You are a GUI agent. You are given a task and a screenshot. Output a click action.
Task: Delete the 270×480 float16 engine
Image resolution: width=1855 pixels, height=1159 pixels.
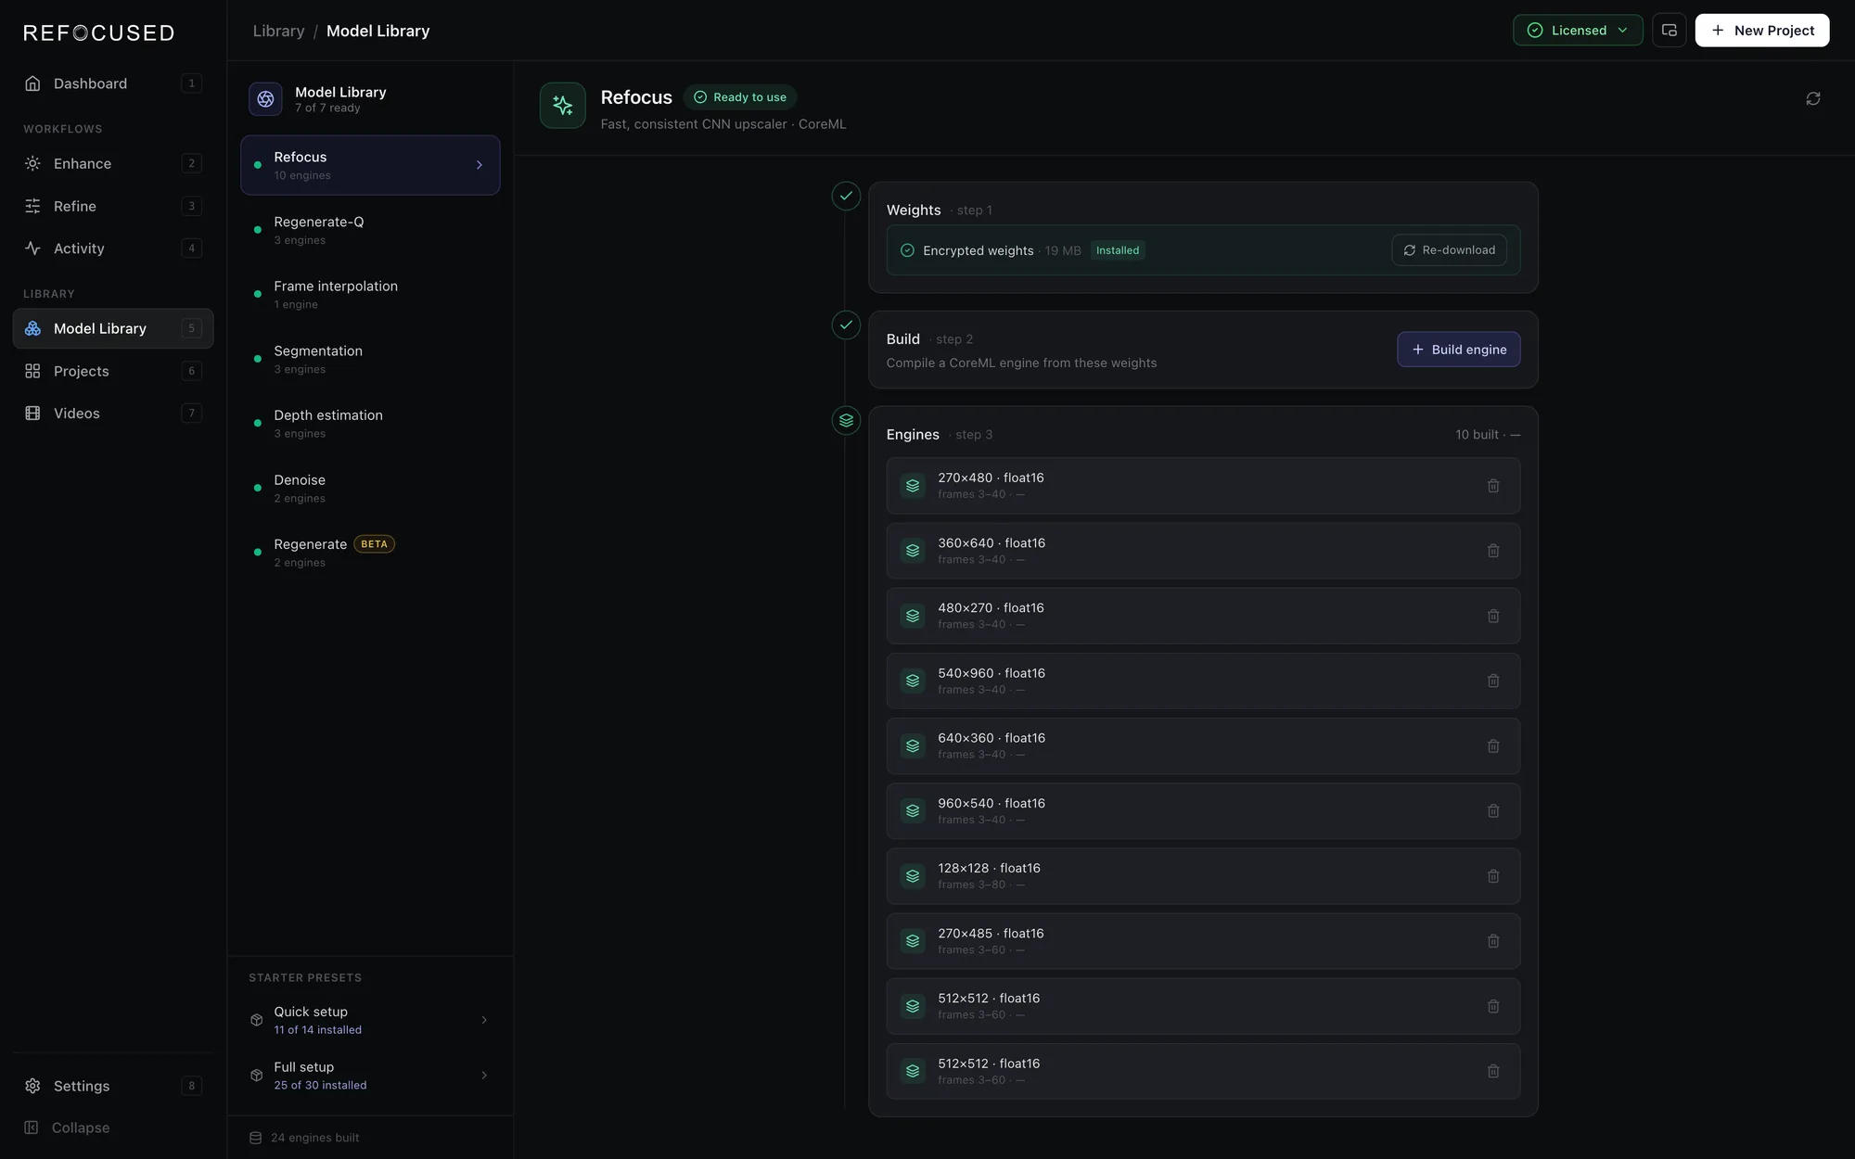tap(1493, 486)
